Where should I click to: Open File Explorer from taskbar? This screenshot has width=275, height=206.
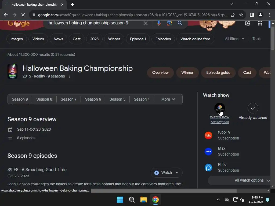click(x=143, y=200)
